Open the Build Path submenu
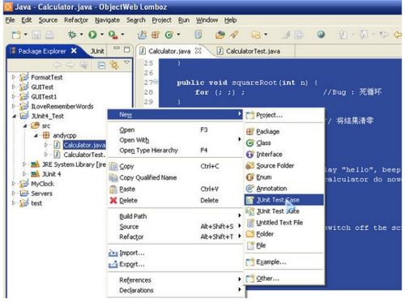Viewport: 405px width, 302px height. point(175,216)
